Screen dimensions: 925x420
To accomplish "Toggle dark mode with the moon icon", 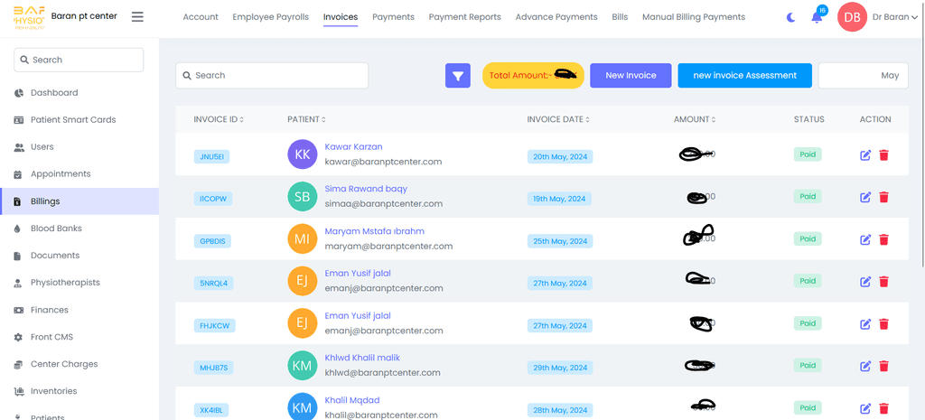I will (791, 17).
